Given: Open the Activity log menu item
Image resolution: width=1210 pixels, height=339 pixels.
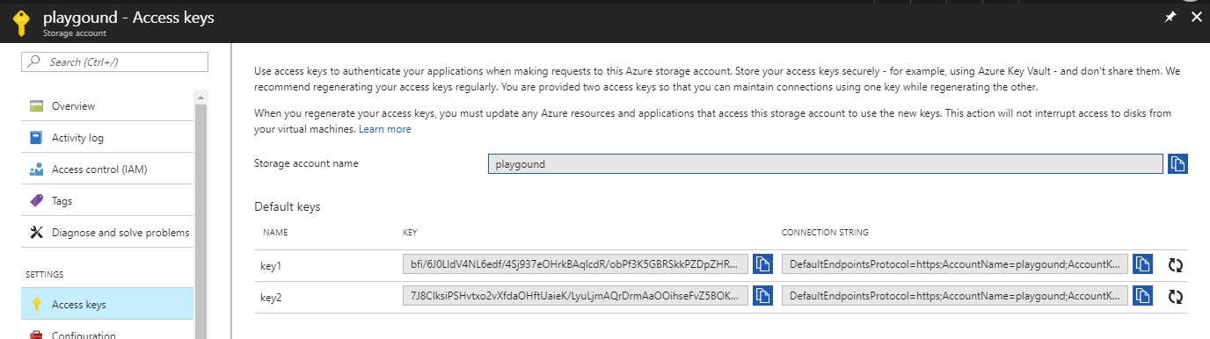Looking at the screenshot, I should (106, 138).
